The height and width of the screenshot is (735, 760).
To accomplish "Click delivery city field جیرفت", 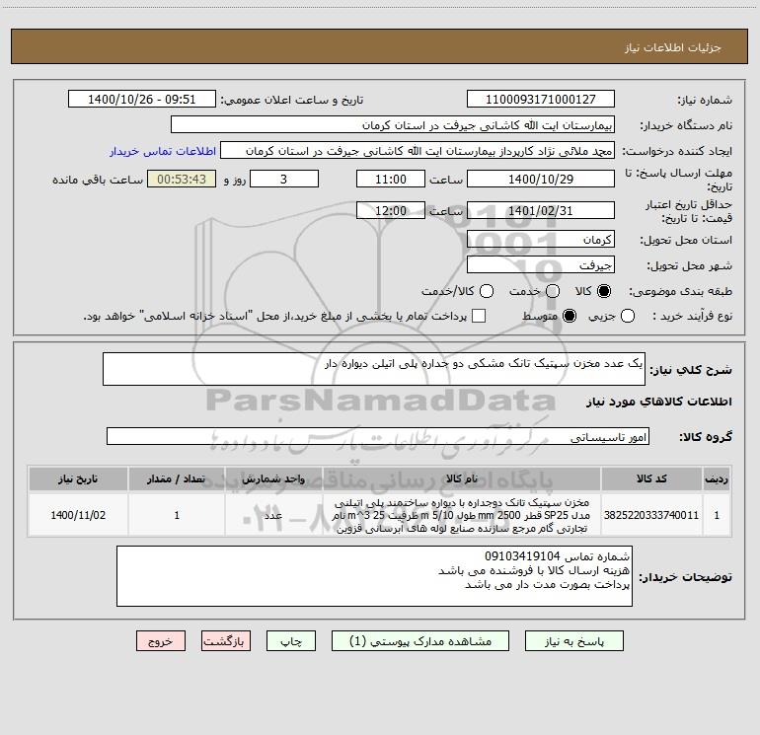I will click(x=541, y=265).
